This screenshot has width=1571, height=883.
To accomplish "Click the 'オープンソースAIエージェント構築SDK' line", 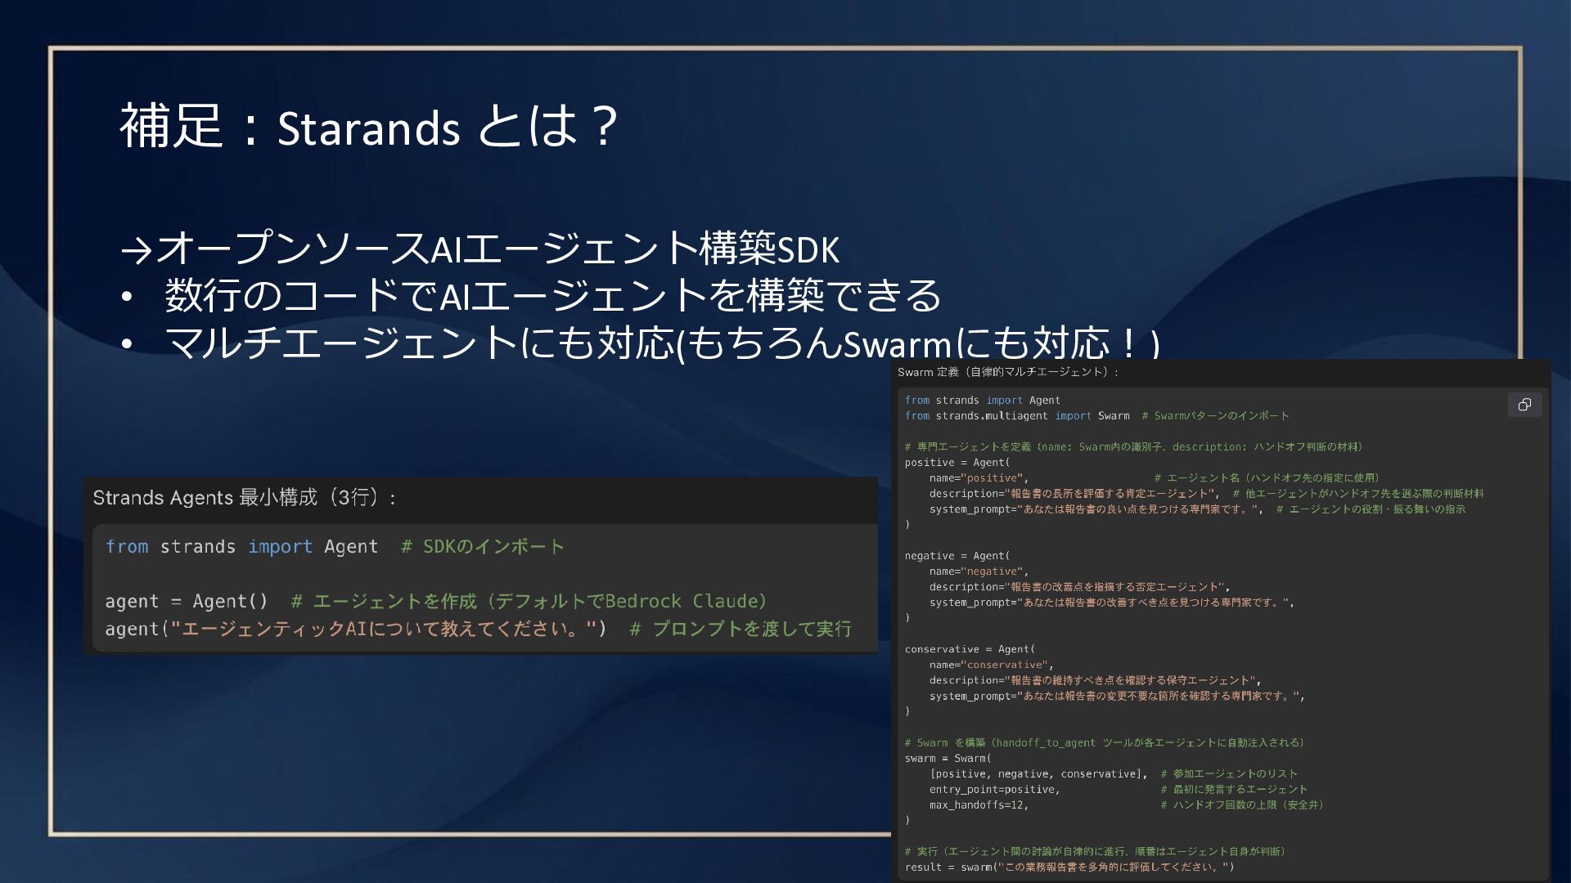I will 479,249.
